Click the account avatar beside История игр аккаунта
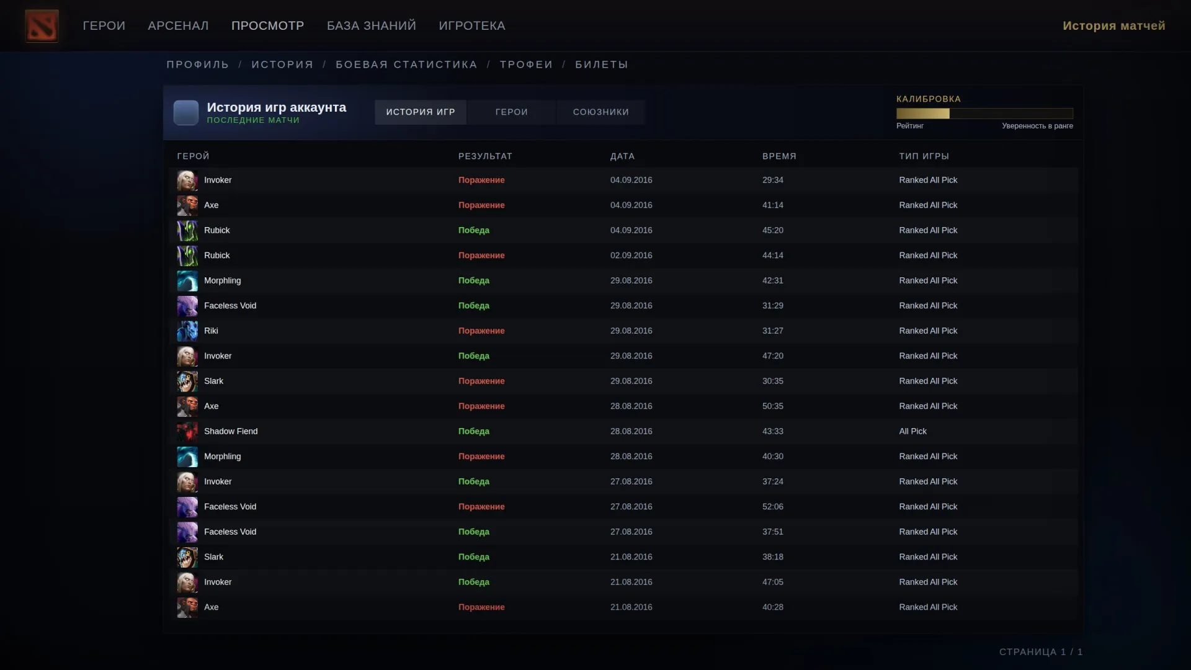The height and width of the screenshot is (670, 1191). tap(186, 112)
